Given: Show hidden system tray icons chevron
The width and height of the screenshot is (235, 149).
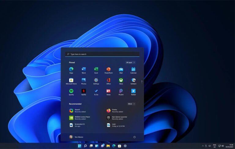Looking at the screenshot, I should [203, 146].
